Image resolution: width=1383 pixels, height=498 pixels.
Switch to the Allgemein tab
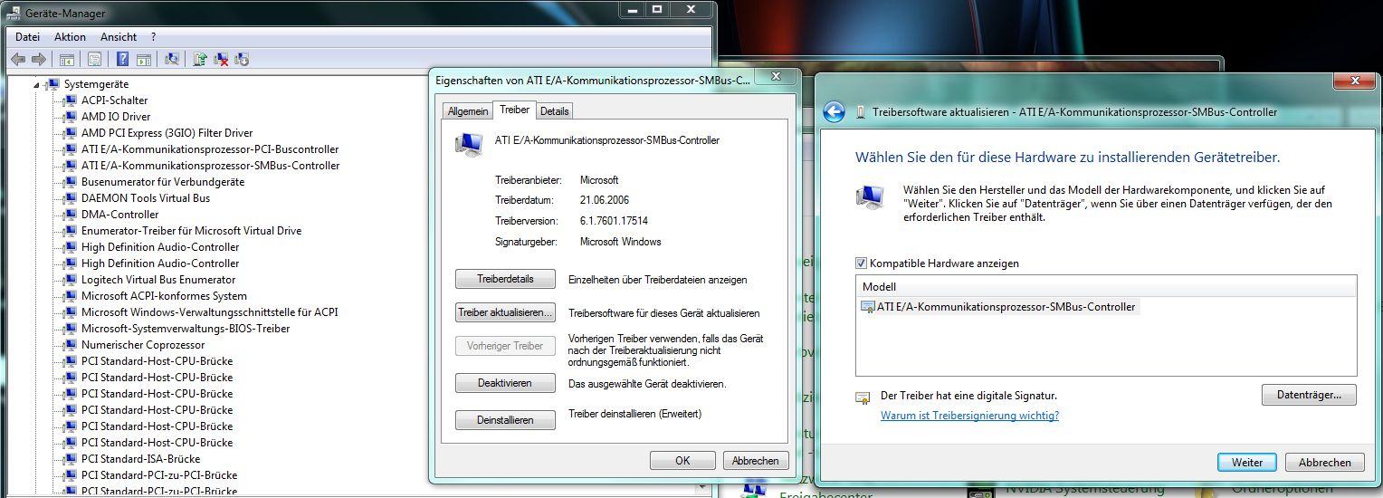pos(468,111)
